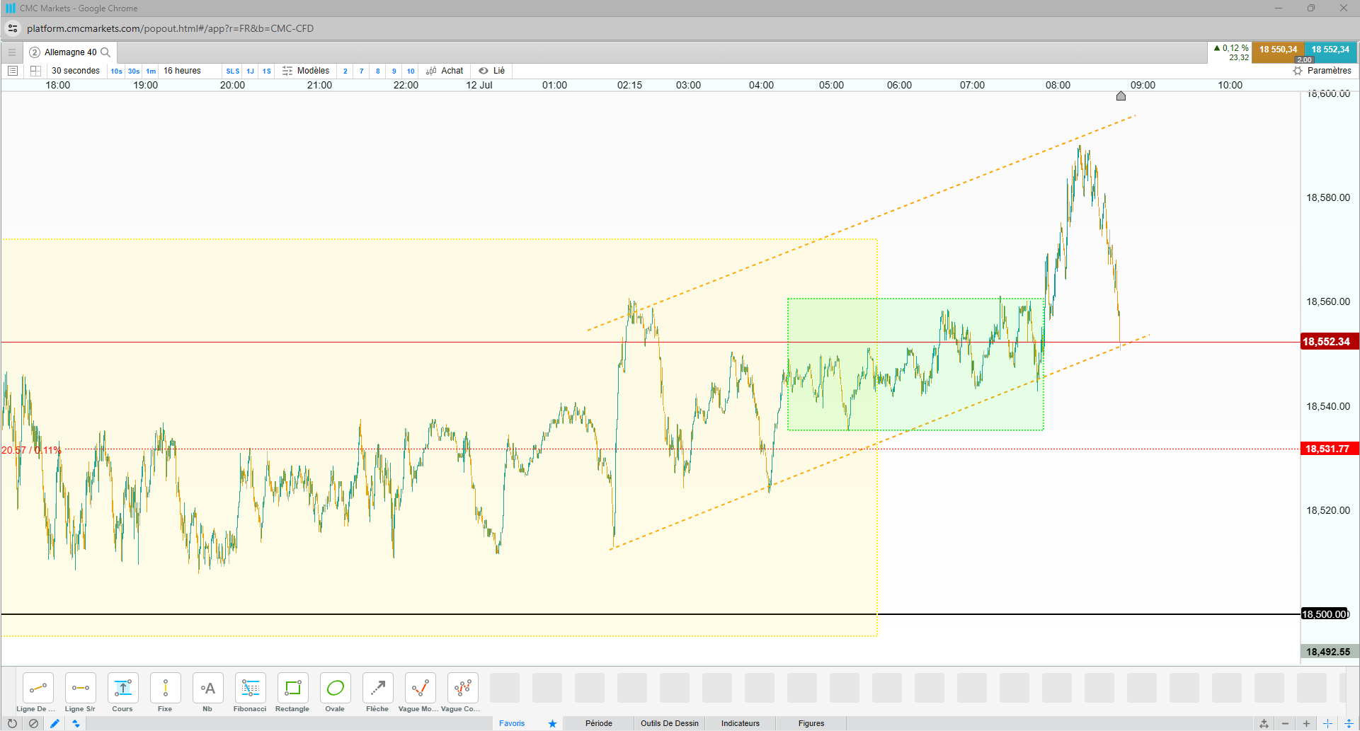Screen dimensions: 1360x731
Task: Toggle the crosshair cursor icon
Action: [1327, 723]
